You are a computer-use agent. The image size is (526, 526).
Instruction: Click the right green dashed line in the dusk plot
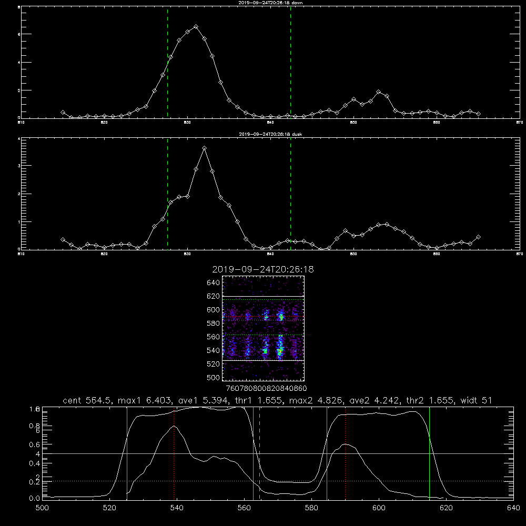point(290,194)
